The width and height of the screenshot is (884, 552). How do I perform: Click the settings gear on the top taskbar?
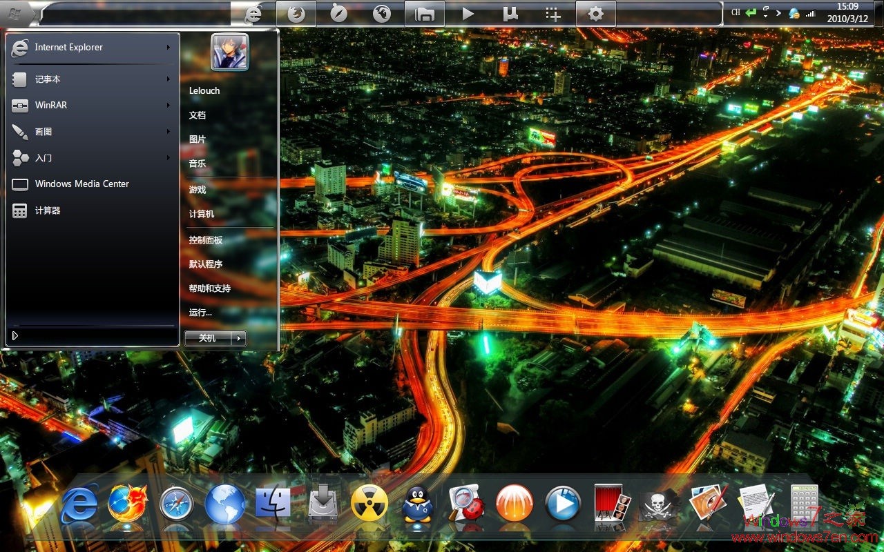click(x=595, y=12)
